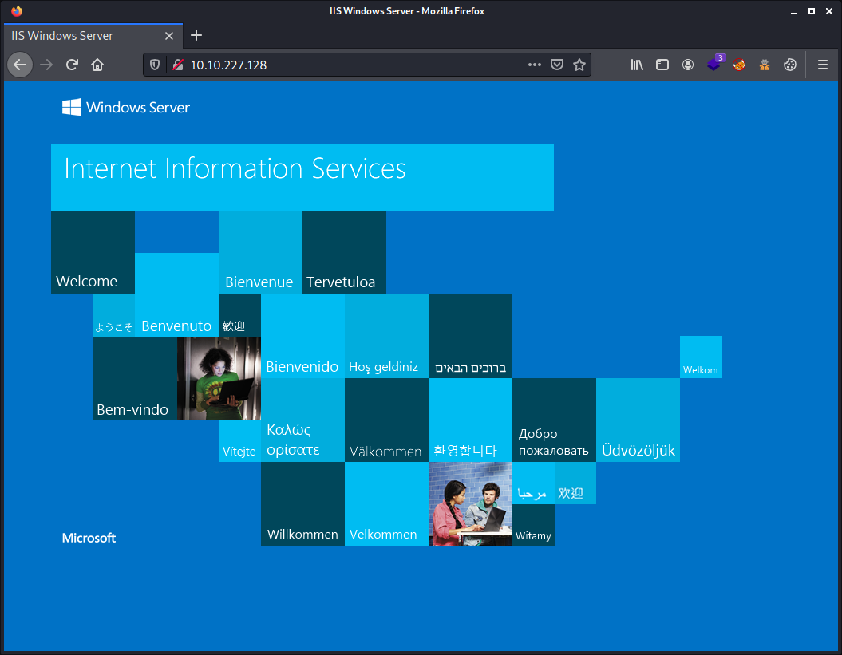Click photo of two people at laptop
842x655 pixels.
[470, 503]
